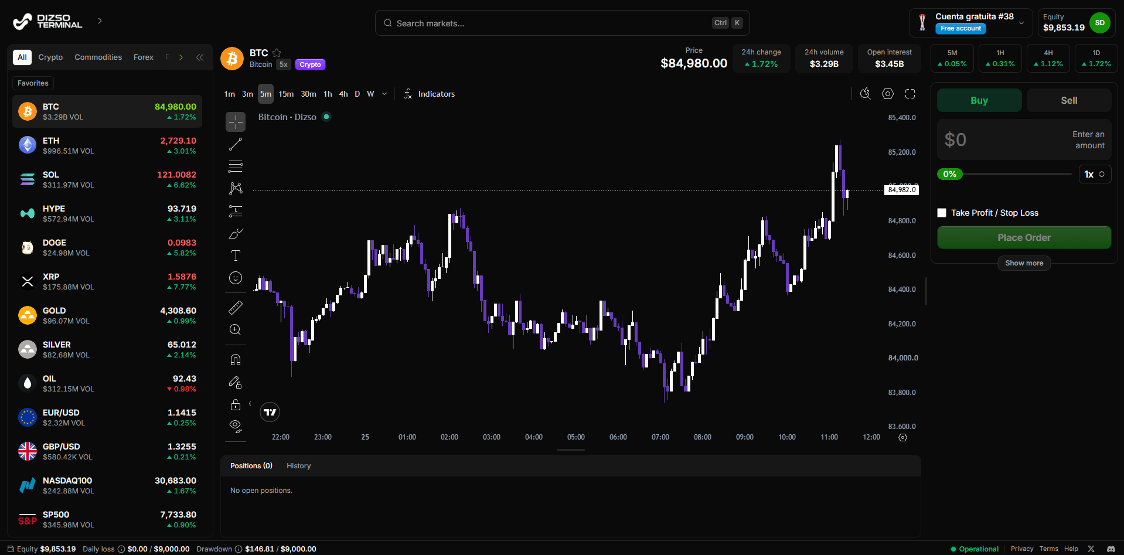This screenshot has height=555, width=1124.
Task: Switch to the Commodities tab
Action: [98, 57]
